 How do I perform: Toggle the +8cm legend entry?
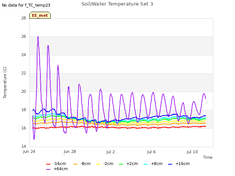pos(153,164)
